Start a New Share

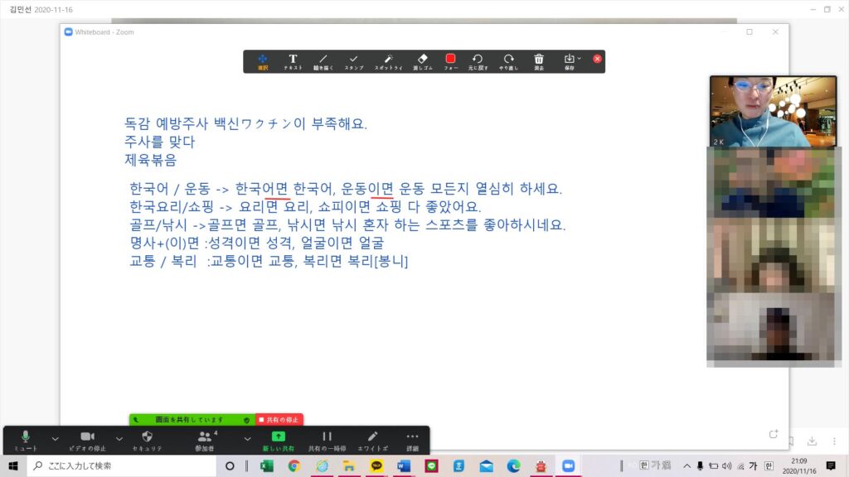point(278,440)
